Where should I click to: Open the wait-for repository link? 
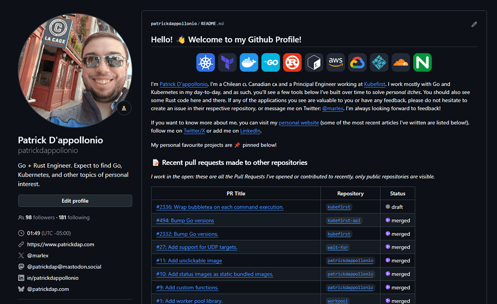[338, 247]
